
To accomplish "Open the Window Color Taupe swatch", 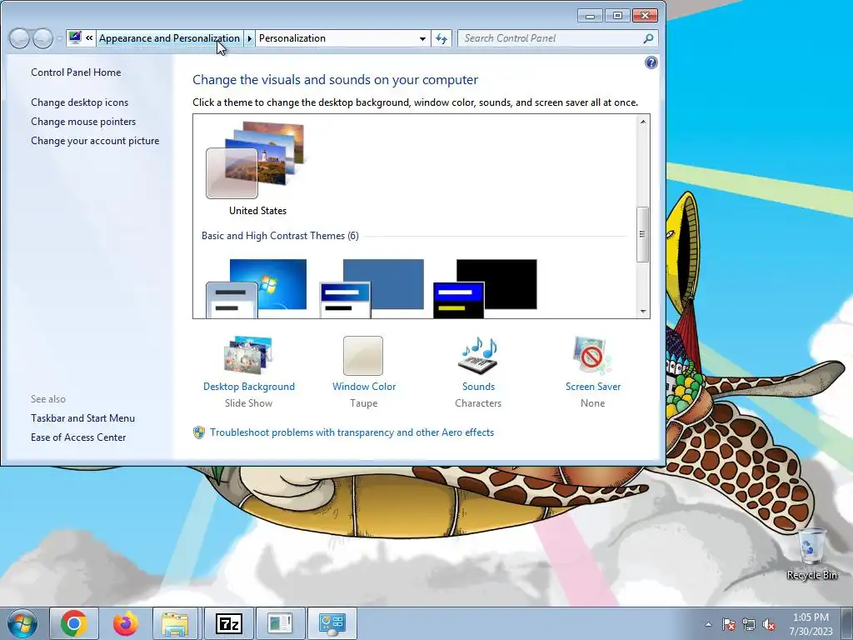I will coord(363,355).
